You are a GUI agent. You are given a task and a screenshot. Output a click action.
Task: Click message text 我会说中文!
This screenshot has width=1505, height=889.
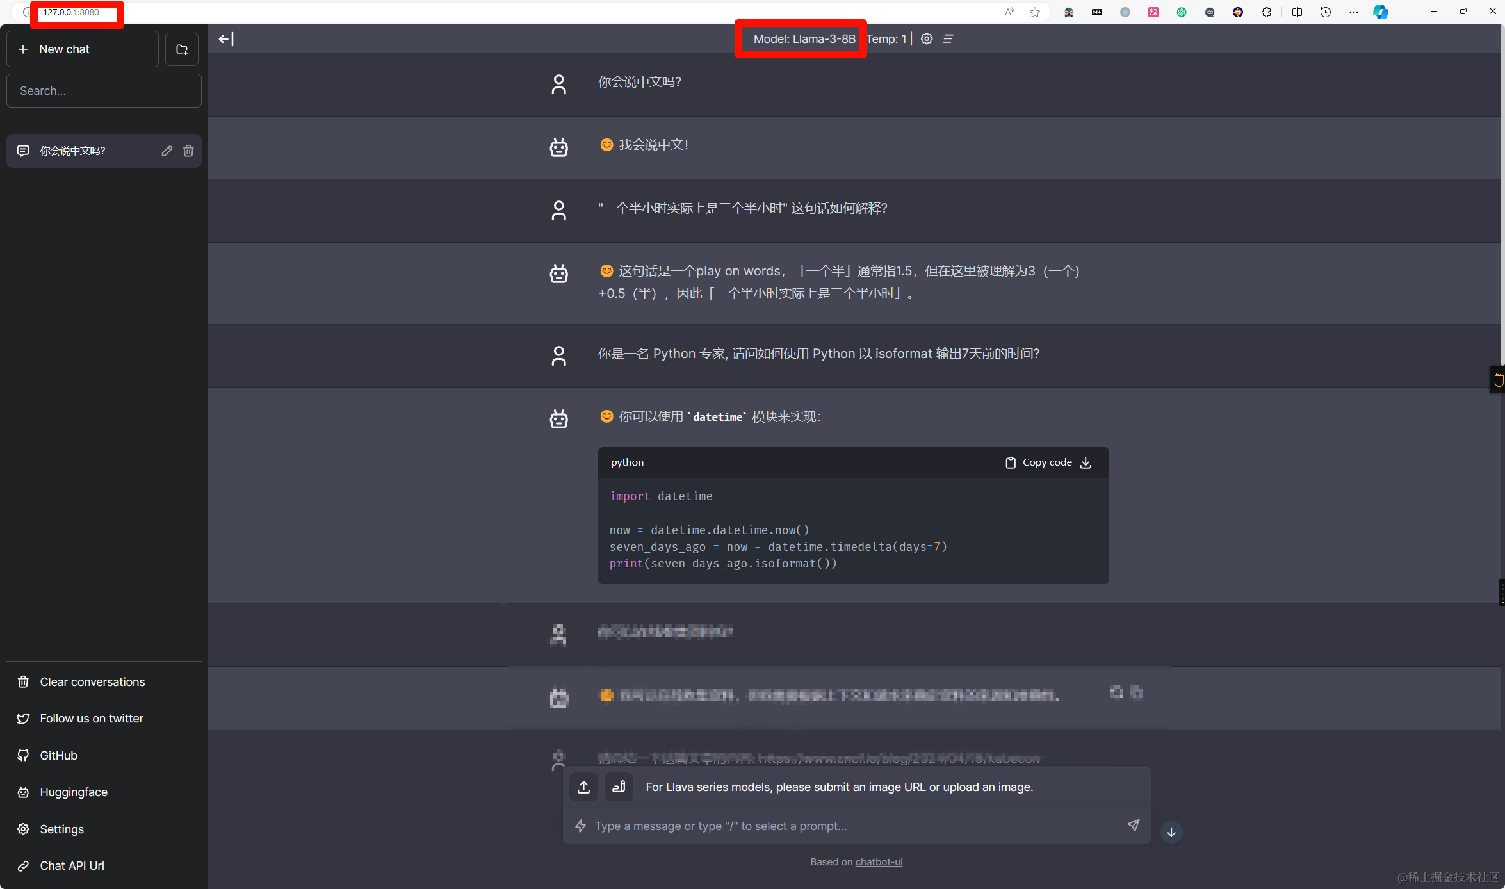pyautogui.click(x=653, y=145)
